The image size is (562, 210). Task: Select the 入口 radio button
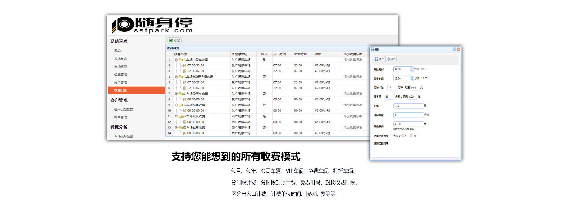pyautogui.click(x=403, y=136)
